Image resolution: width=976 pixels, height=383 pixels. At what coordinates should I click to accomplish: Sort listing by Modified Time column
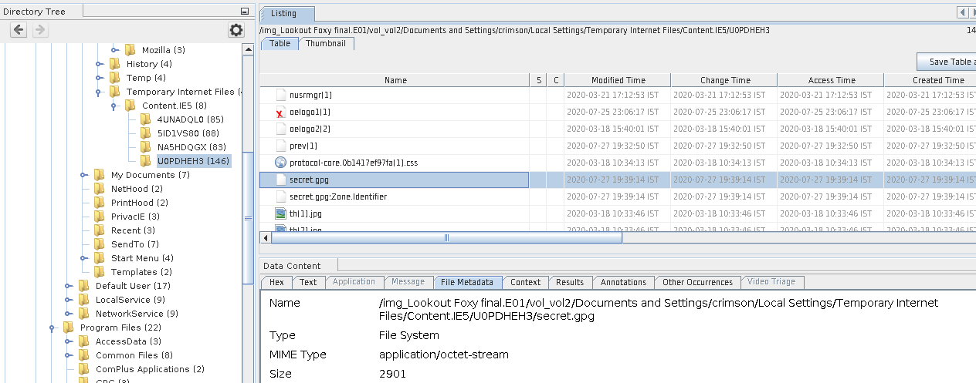click(x=618, y=80)
